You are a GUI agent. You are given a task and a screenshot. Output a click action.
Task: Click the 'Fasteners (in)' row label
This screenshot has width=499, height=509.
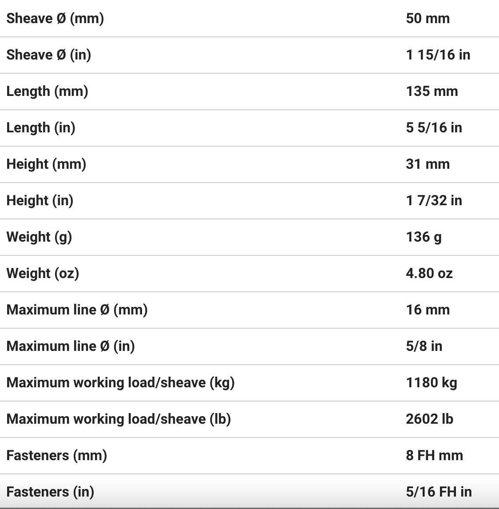pos(50,492)
